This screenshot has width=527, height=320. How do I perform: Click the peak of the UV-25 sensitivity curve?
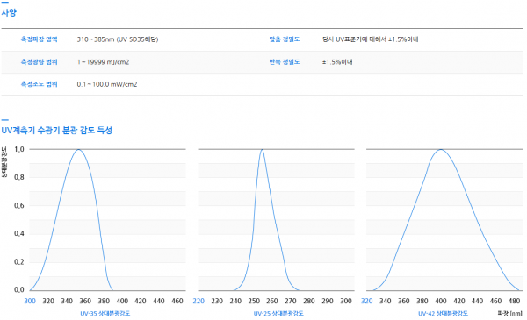262,150
